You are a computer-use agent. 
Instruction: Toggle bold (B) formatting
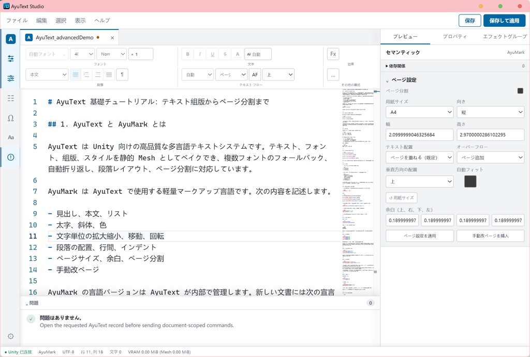click(x=187, y=54)
